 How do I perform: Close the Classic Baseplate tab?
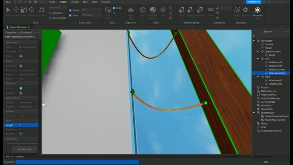[x=29, y=27]
